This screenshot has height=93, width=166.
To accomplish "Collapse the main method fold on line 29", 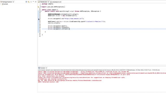I will coord(41,11).
